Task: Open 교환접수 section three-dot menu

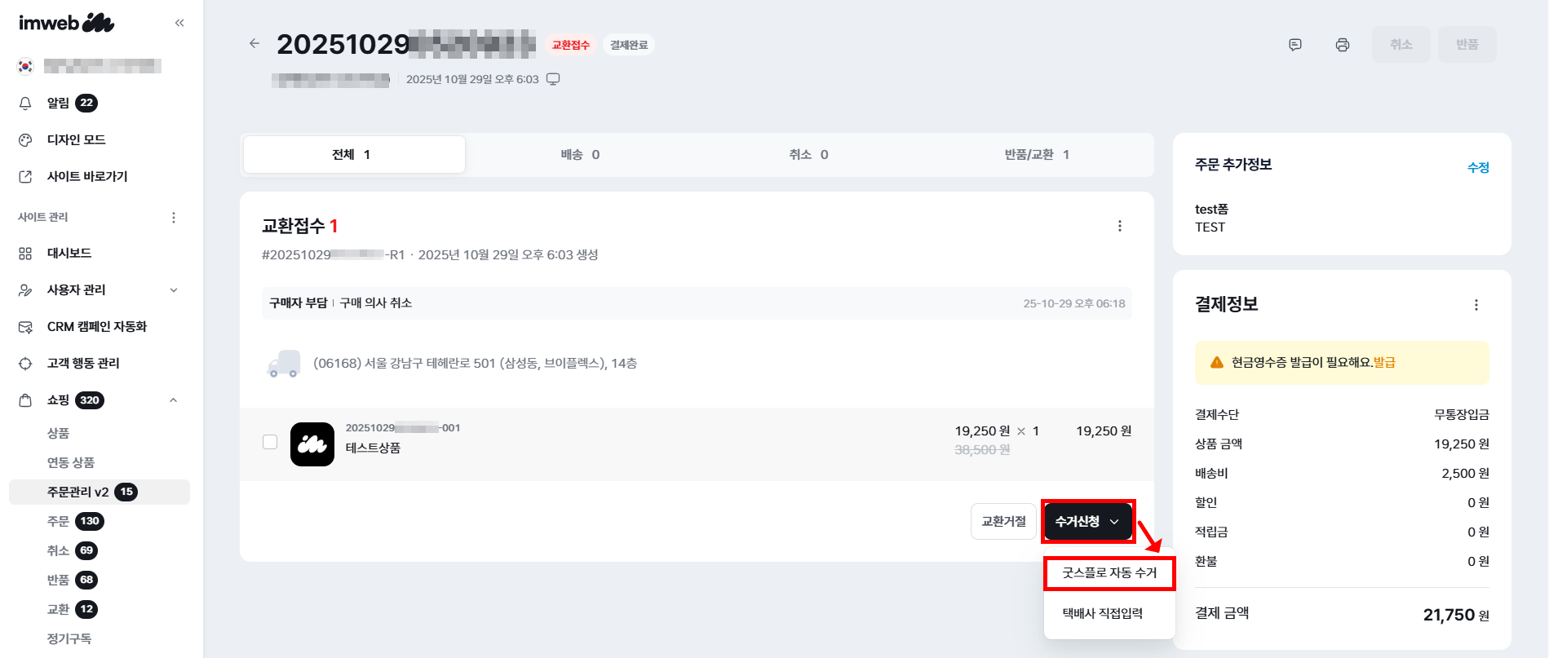Action: coord(1120,226)
